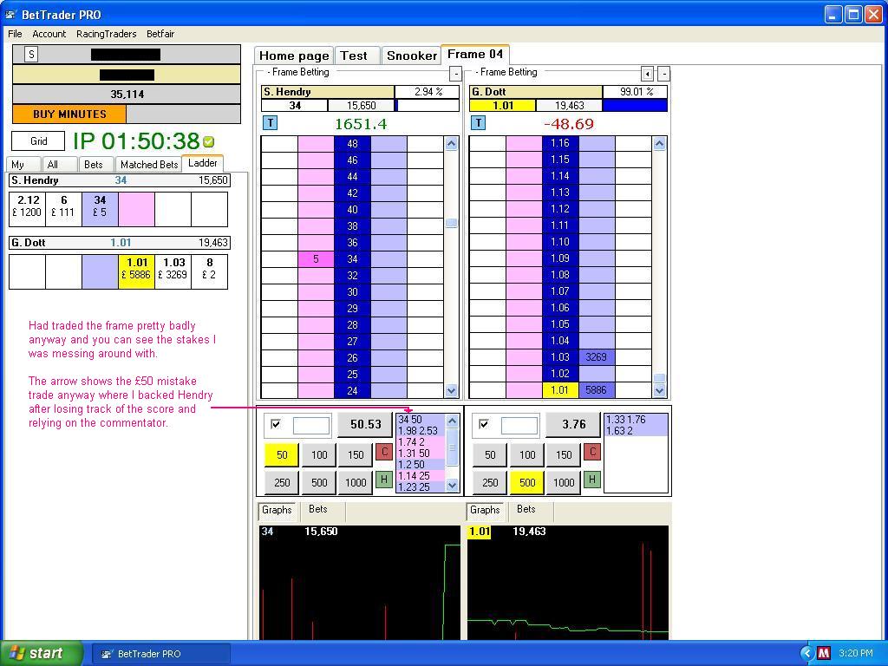Click the green H button in Dott's stake panel
The height and width of the screenshot is (666, 888).
592,480
